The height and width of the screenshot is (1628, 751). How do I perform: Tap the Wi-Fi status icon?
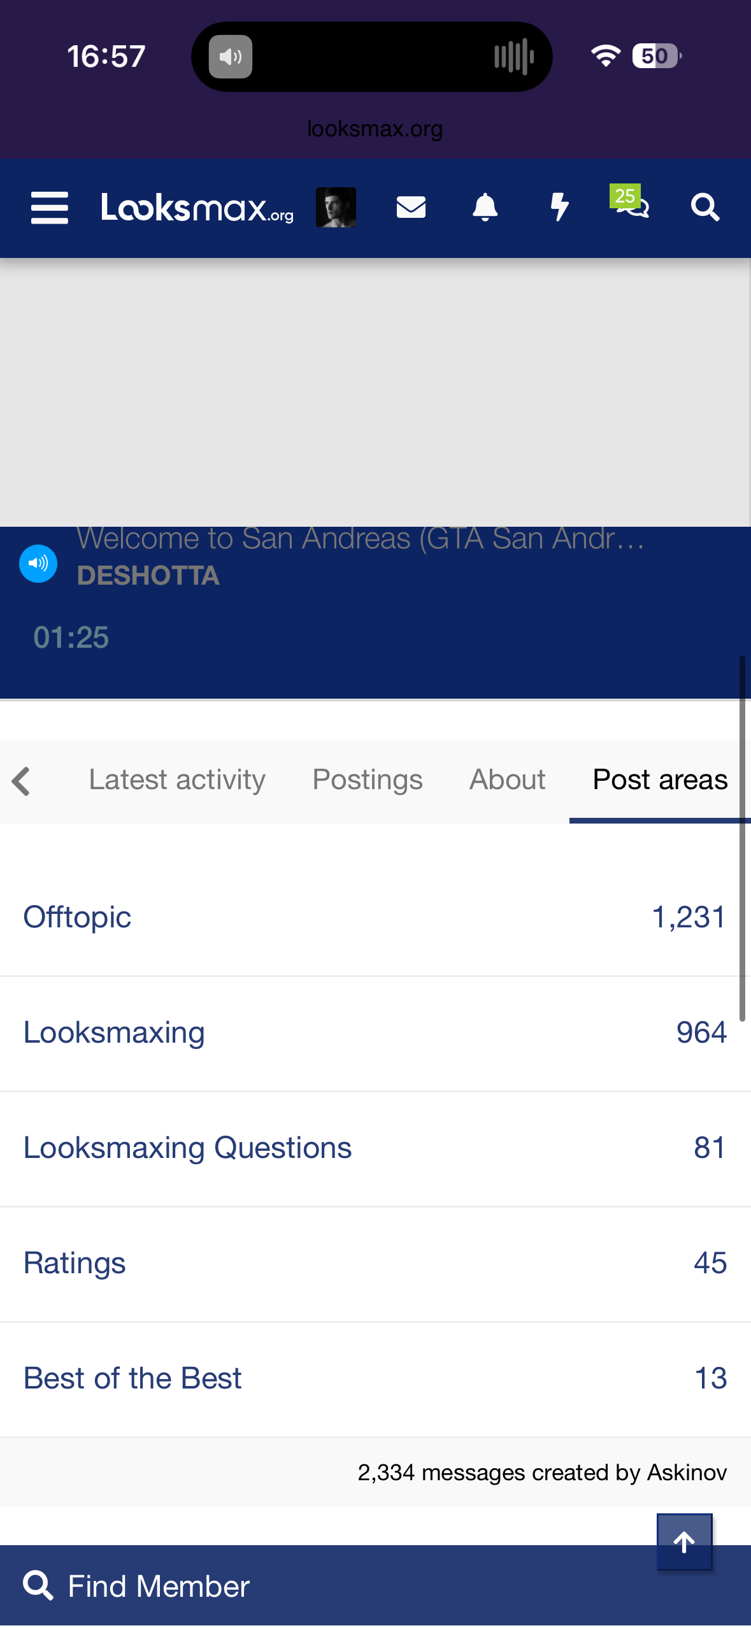point(605,56)
